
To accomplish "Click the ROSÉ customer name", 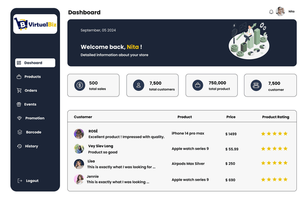I will click(93, 131).
